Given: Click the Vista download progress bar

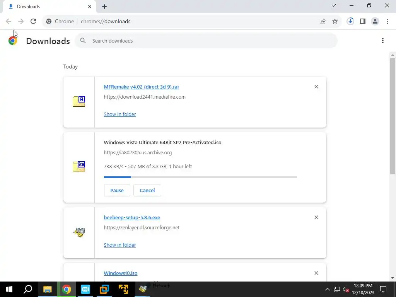Looking at the screenshot, I should tap(200, 177).
